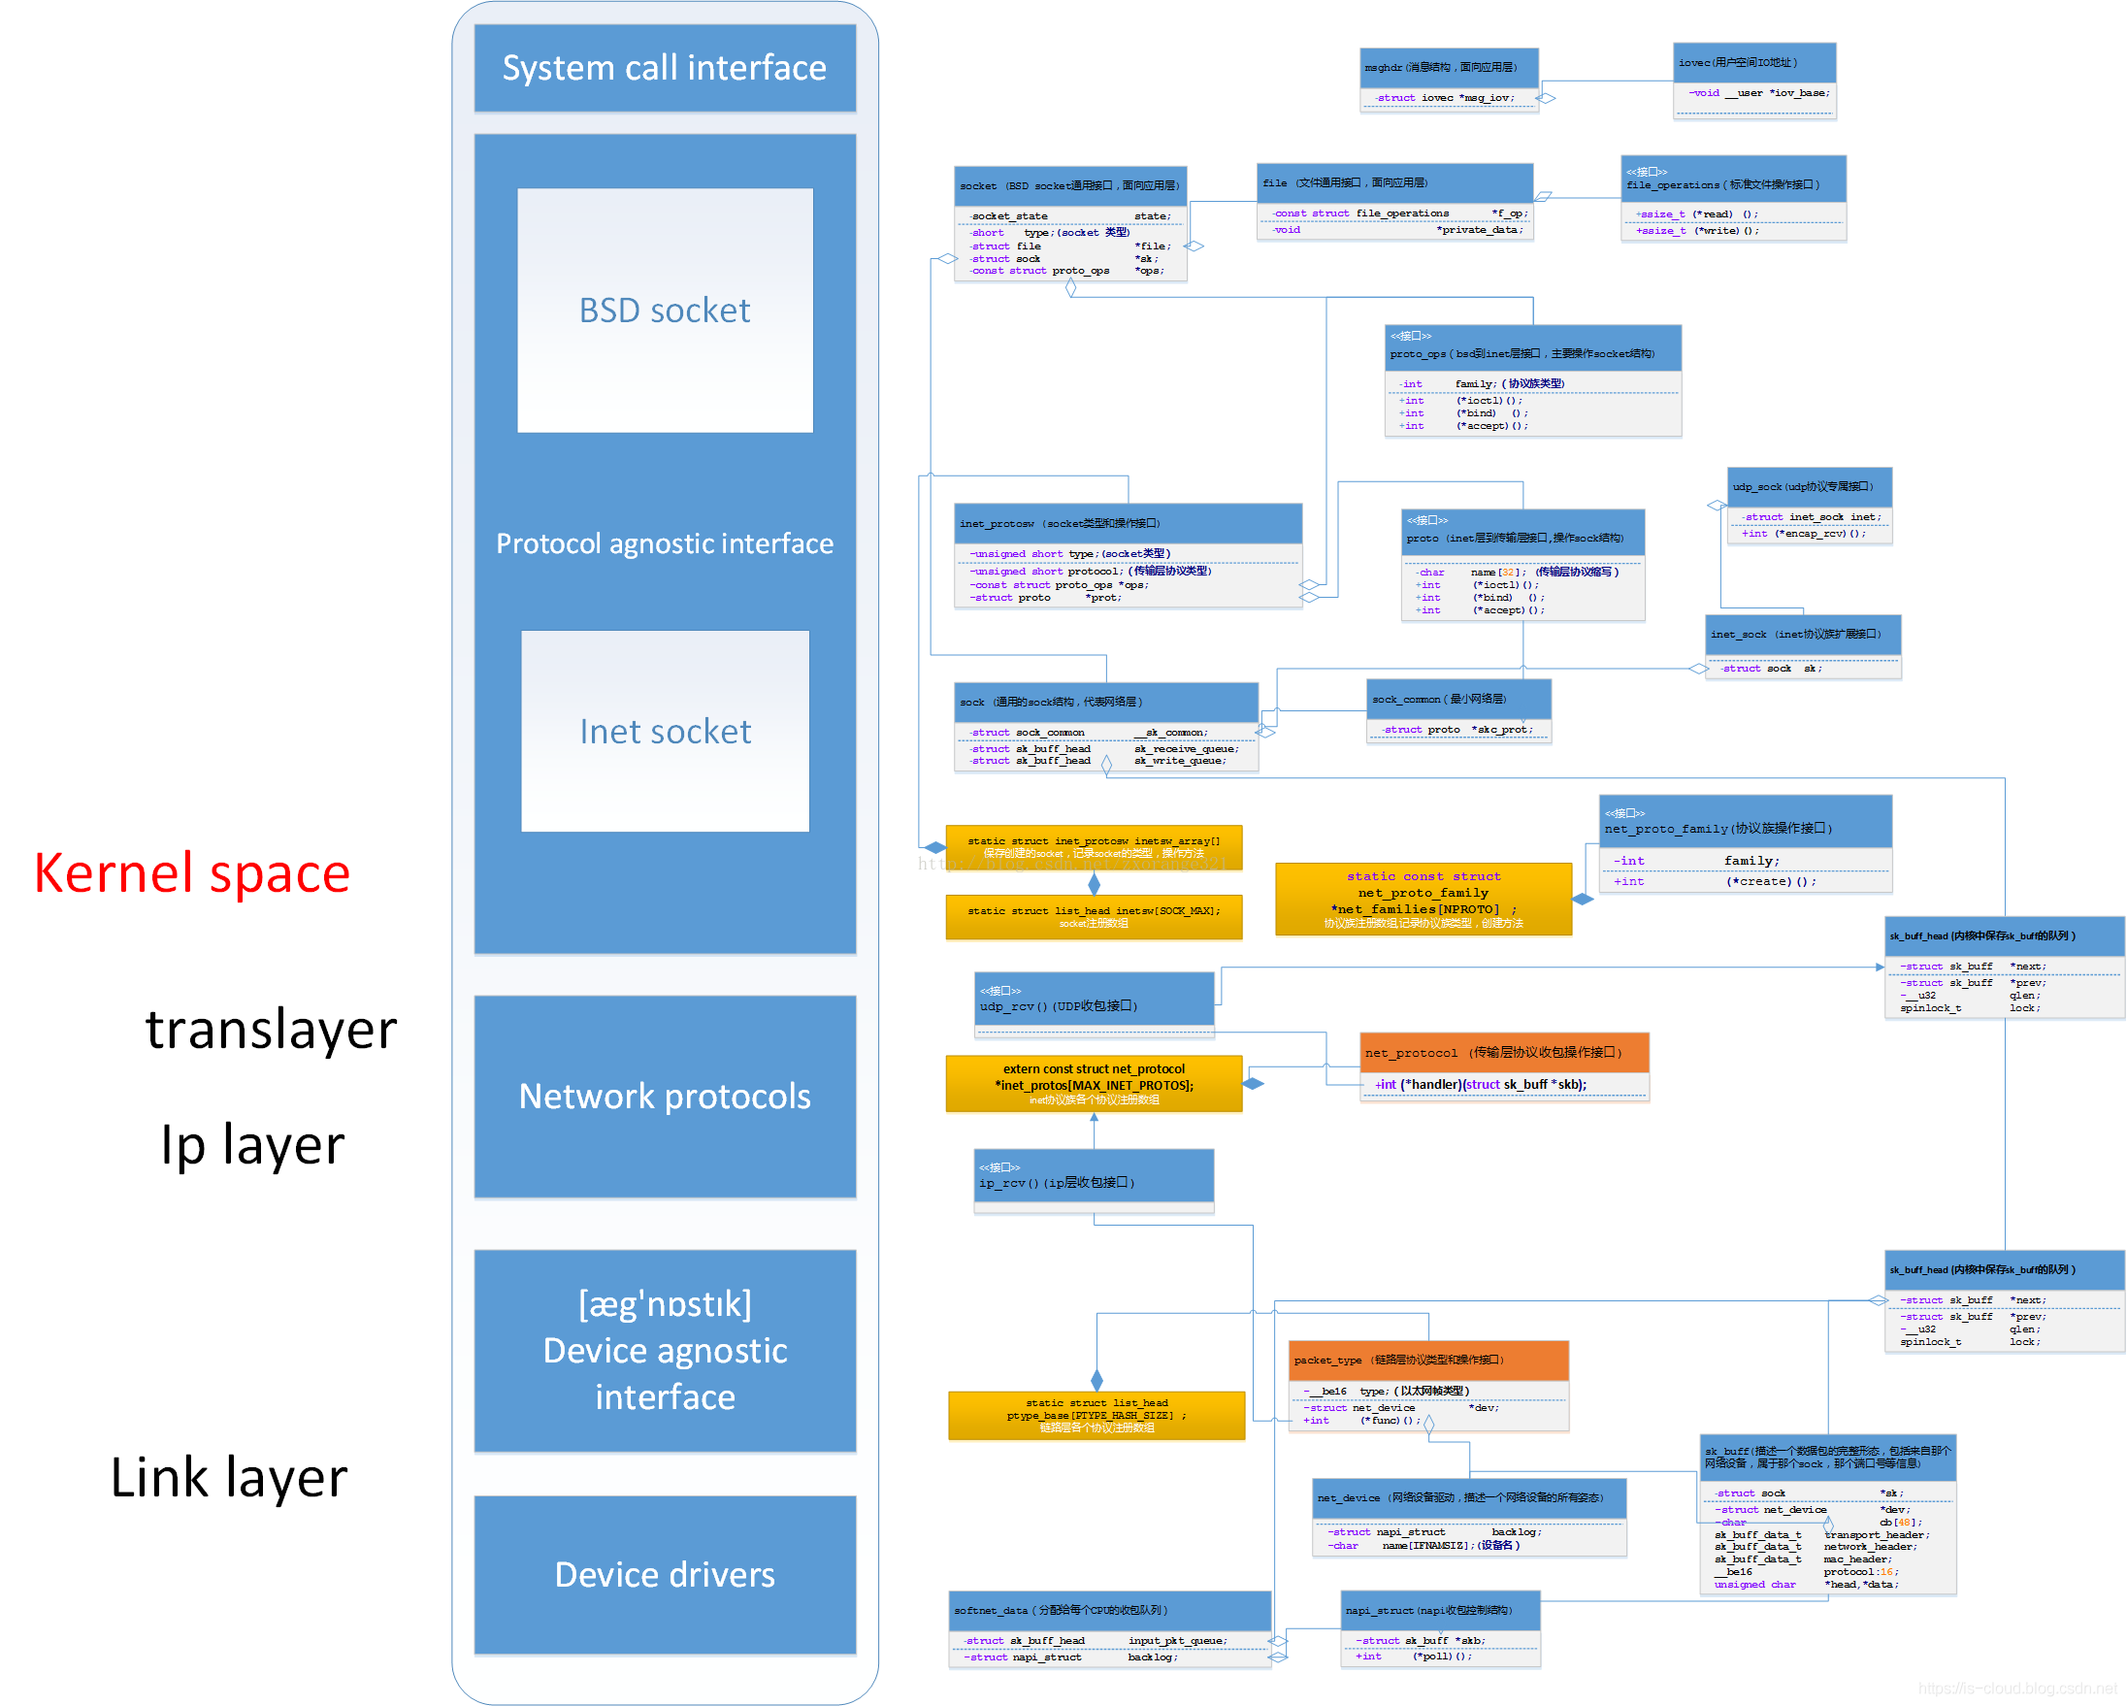2127x1706 pixels.
Task: Click the 'struct iovec *msg_iov;' field
Action: [x=1445, y=98]
